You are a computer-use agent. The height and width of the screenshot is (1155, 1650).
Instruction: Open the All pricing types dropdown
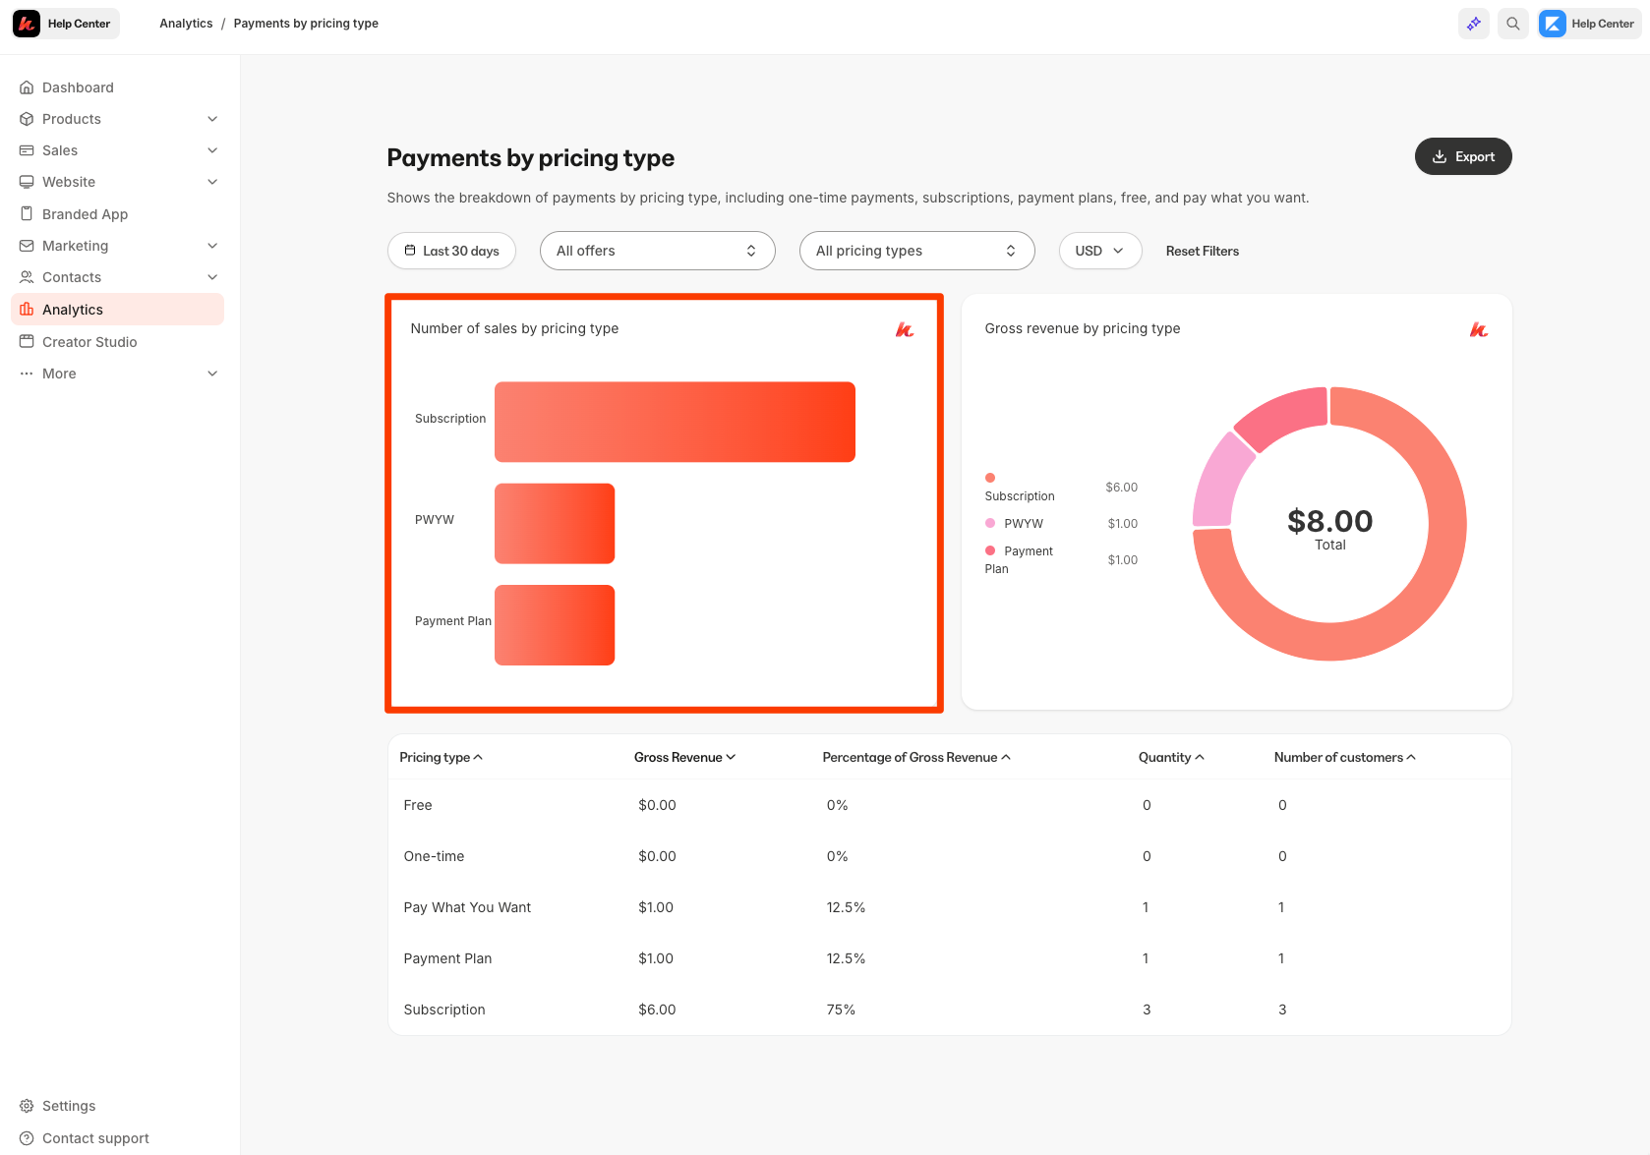pos(916,251)
